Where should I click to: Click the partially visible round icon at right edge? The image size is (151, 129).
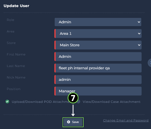149,63
